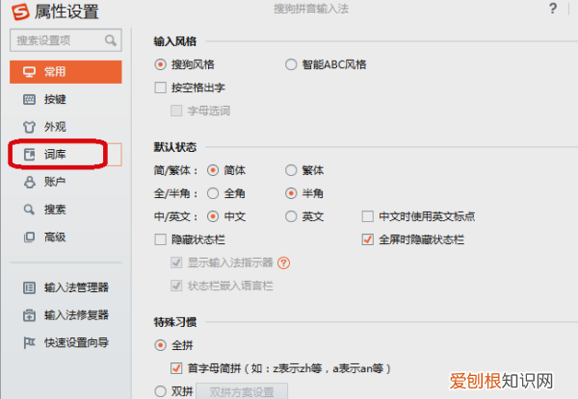
Task: Click 搜狗拼音输入法 title text
Action: click(x=311, y=9)
